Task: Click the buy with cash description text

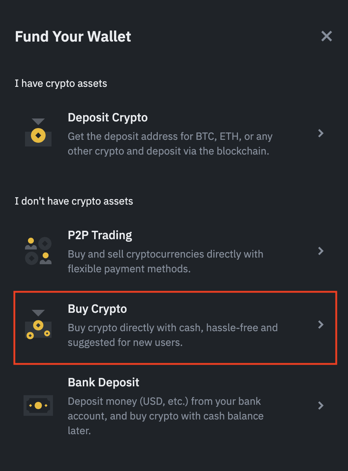Action: (173, 335)
